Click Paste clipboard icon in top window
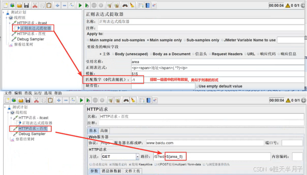This screenshot has height=175, width=307. (x=49, y=6)
